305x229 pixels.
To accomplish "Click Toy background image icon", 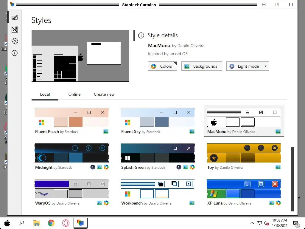I will click(x=278, y=167).
